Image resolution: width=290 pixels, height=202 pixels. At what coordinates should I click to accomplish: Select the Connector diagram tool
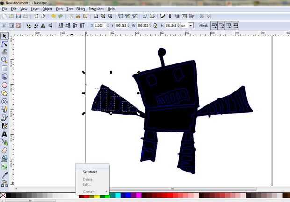(5, 183)
